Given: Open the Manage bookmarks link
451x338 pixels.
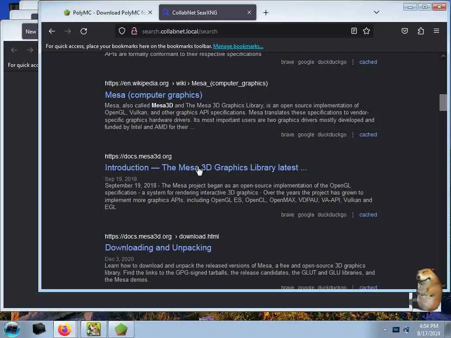Looking at the screenshot, I should [238, 46].
